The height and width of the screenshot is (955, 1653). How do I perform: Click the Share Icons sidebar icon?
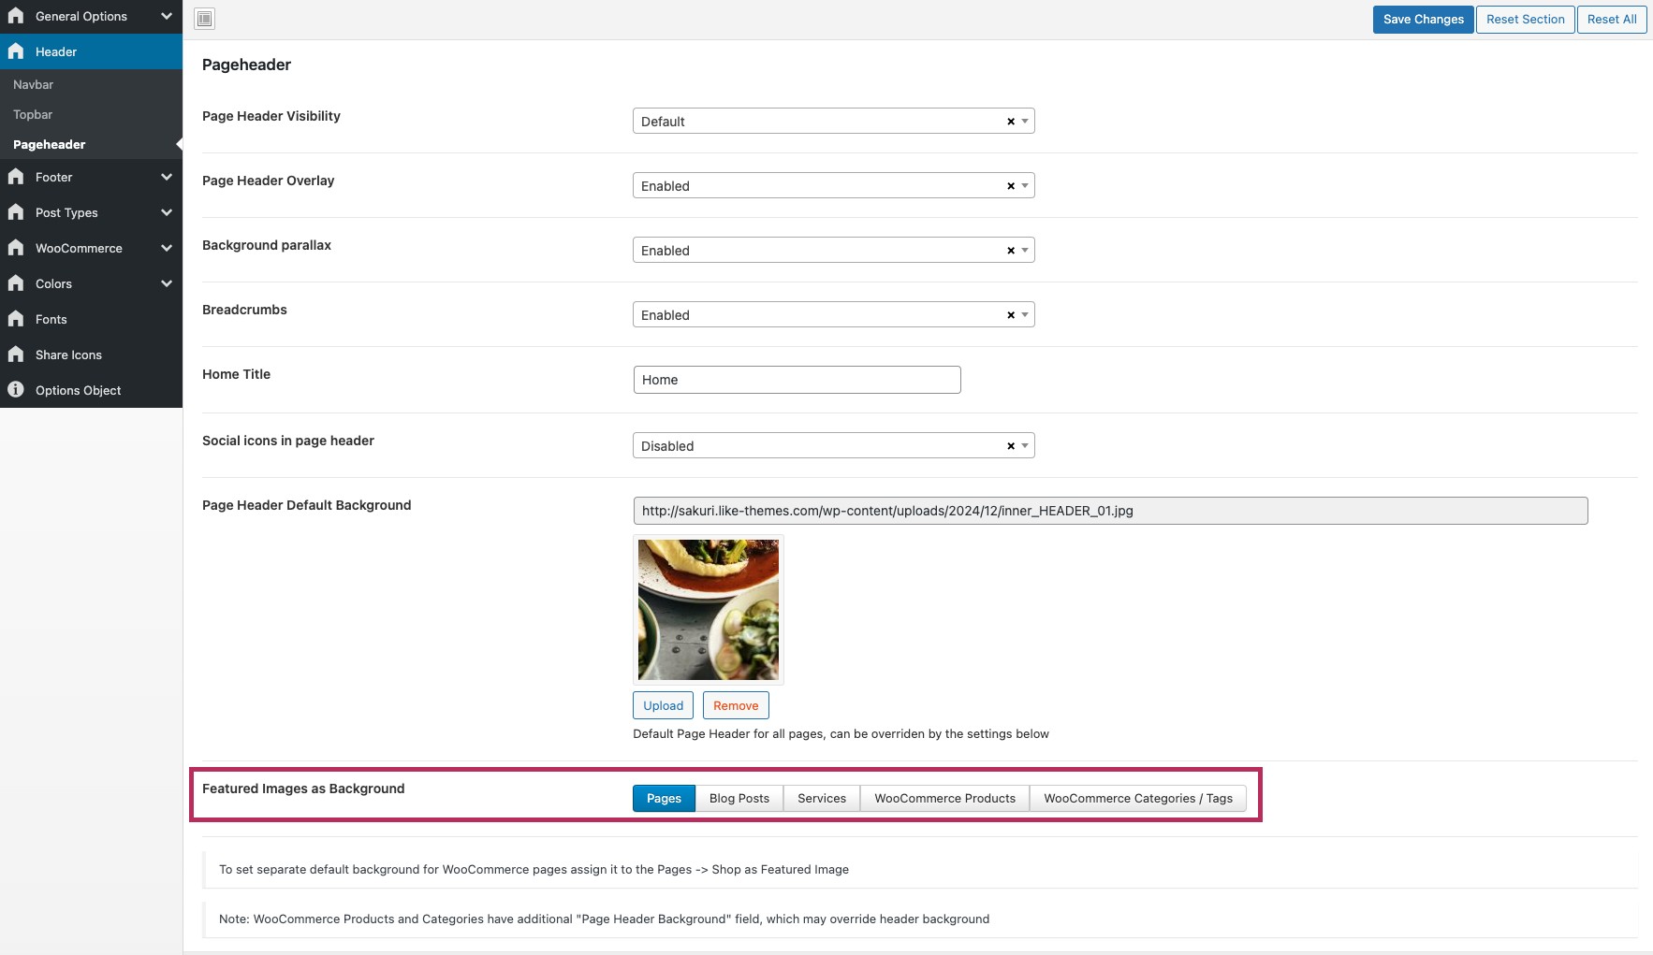pos(16,355)
